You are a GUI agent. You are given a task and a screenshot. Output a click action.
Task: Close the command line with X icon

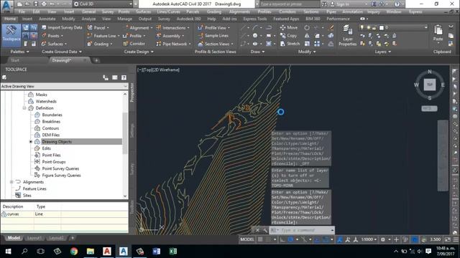[x=257, y=231]
